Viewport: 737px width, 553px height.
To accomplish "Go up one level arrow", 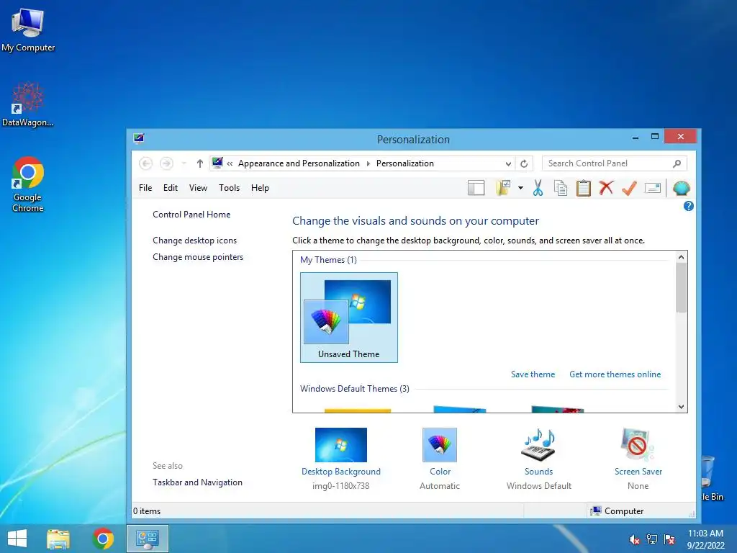I will 200,163.
